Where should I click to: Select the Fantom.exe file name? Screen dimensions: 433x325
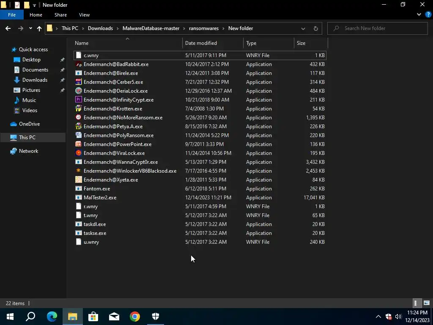pos(97,188)
